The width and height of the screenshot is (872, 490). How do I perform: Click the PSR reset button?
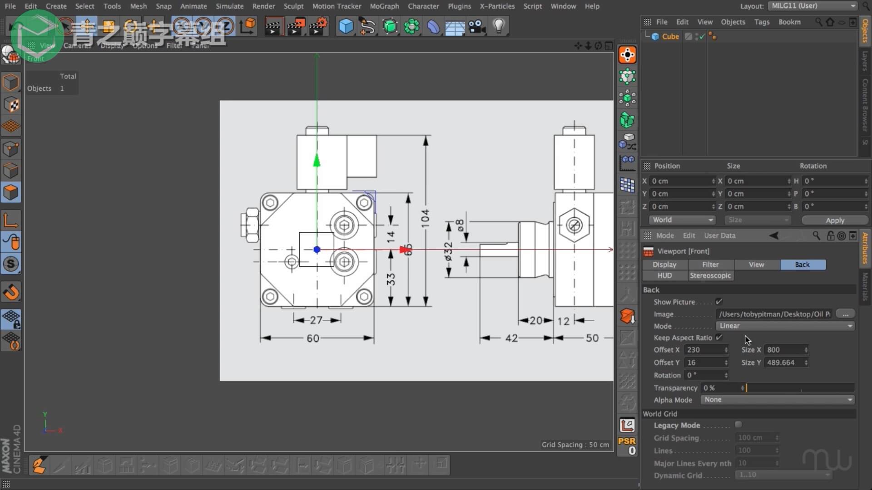(x=627, y=446)
